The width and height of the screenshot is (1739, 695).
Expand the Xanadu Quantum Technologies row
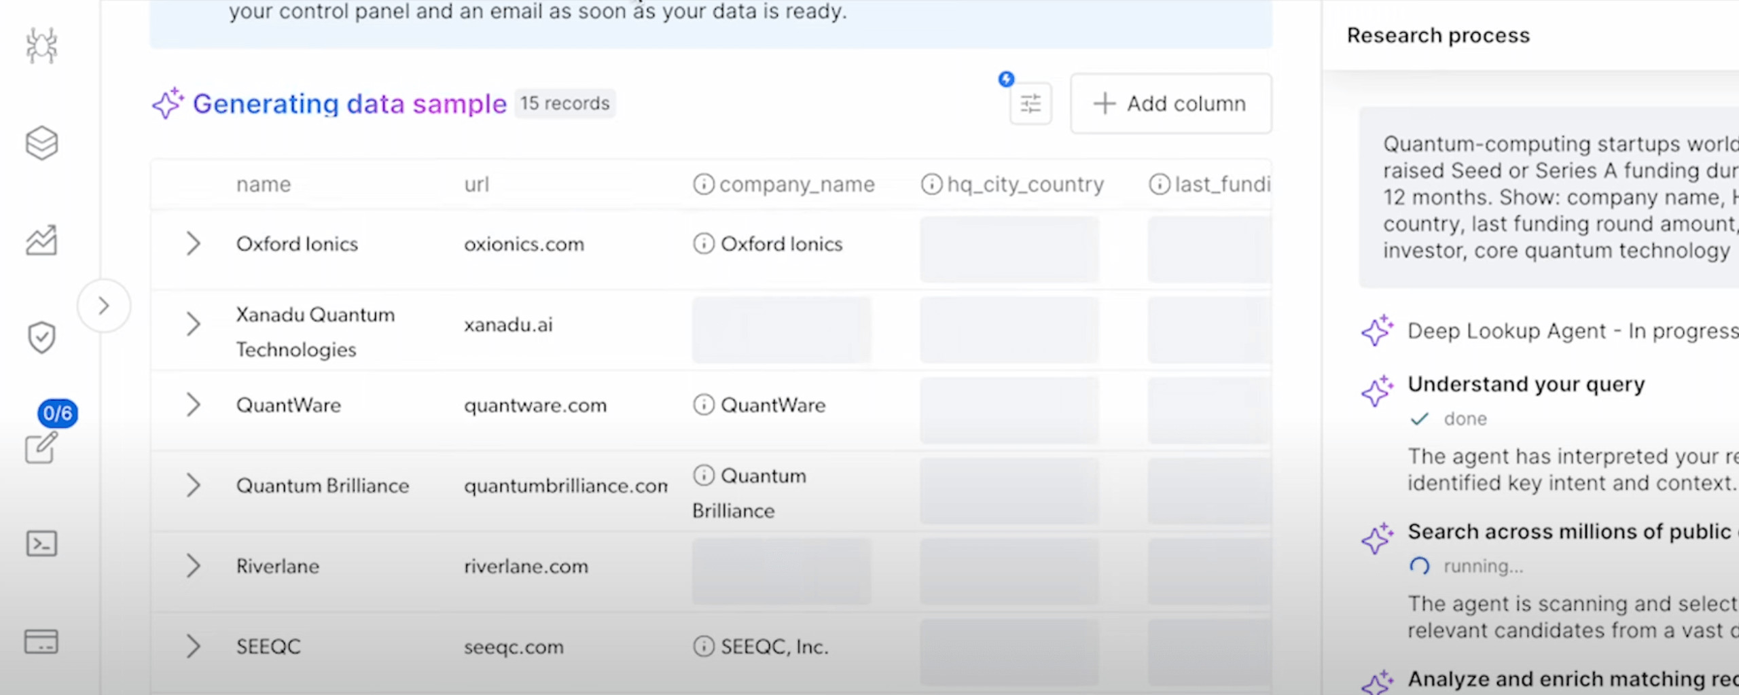[x=193, y=324]
